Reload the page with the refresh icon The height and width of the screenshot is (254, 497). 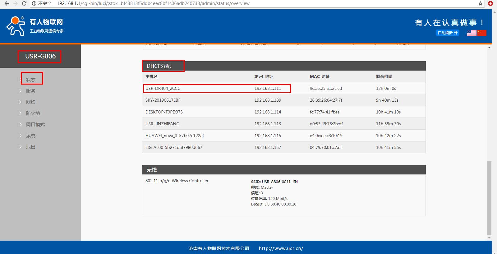click(x=24, y=3)
